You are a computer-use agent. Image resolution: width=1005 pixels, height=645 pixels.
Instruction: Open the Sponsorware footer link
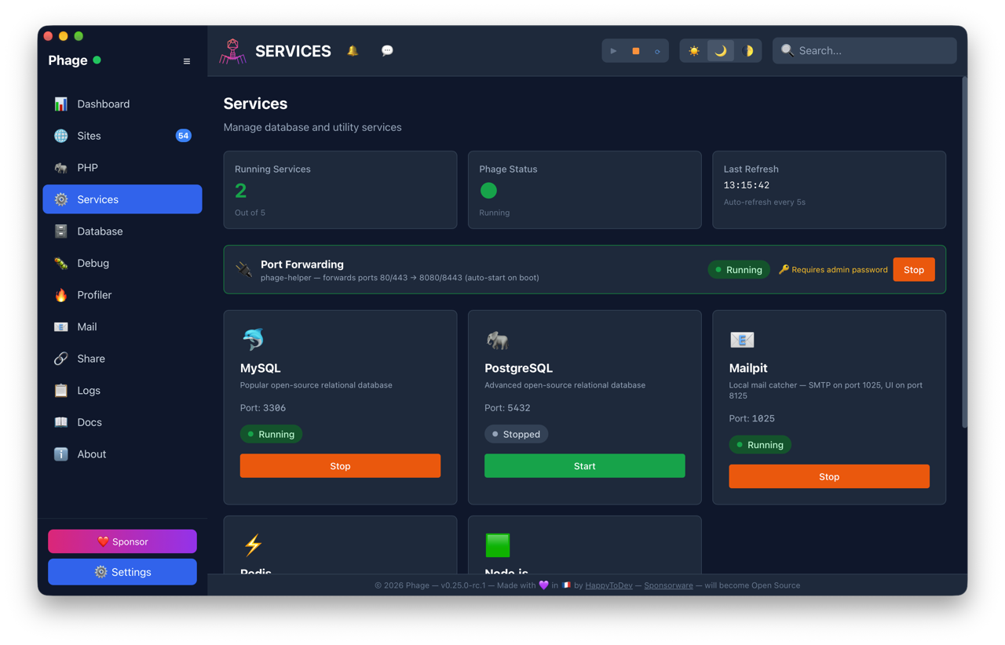pos(668,585)
